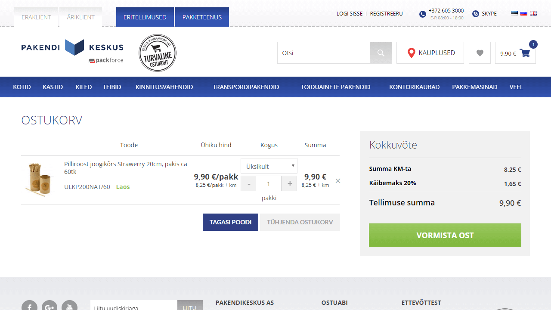
Task: Open Veel menu item
Action: [x=516, y=87]
